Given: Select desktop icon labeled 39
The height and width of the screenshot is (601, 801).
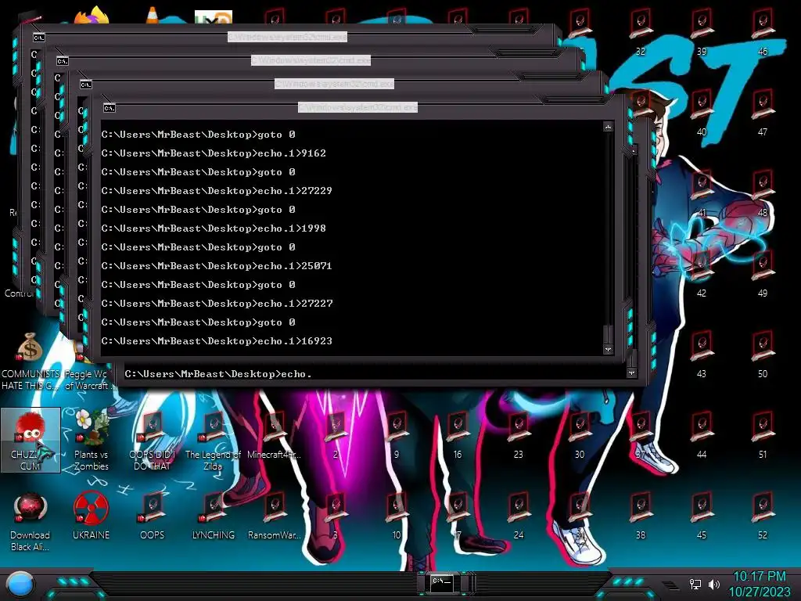Looking at the screenshot, I should 702,32.
